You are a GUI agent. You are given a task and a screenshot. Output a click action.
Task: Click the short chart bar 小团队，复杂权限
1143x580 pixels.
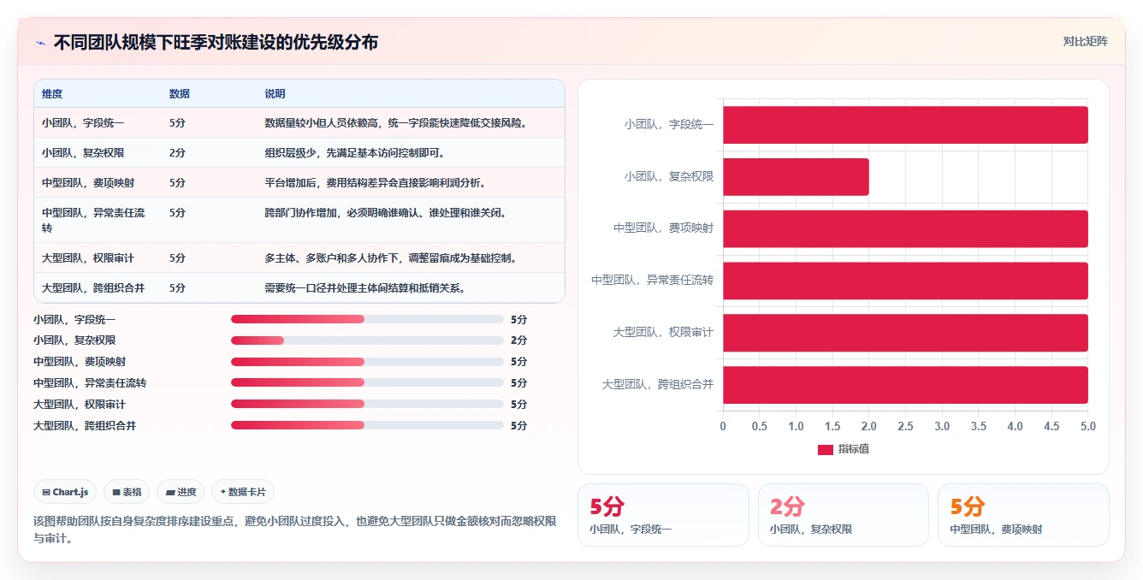[x=796, y=177]
